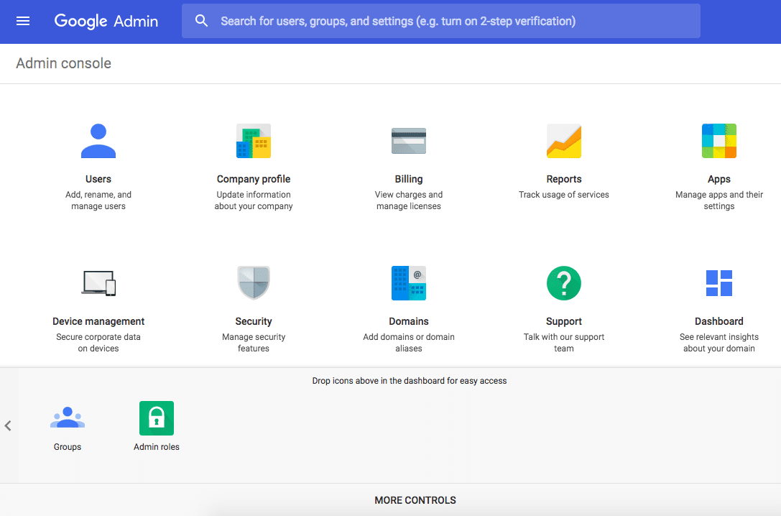Open the navigation hamburger menu
This screenshot has width=781, height=516.
coord(24,20)
